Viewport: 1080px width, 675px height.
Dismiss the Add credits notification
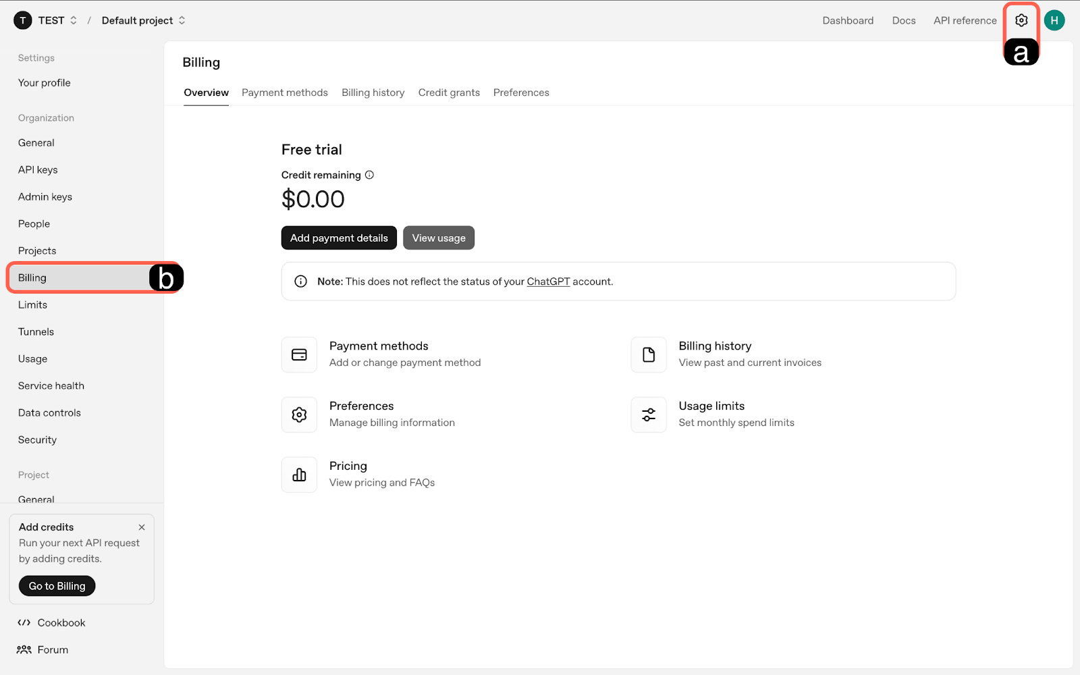(142, 527)
